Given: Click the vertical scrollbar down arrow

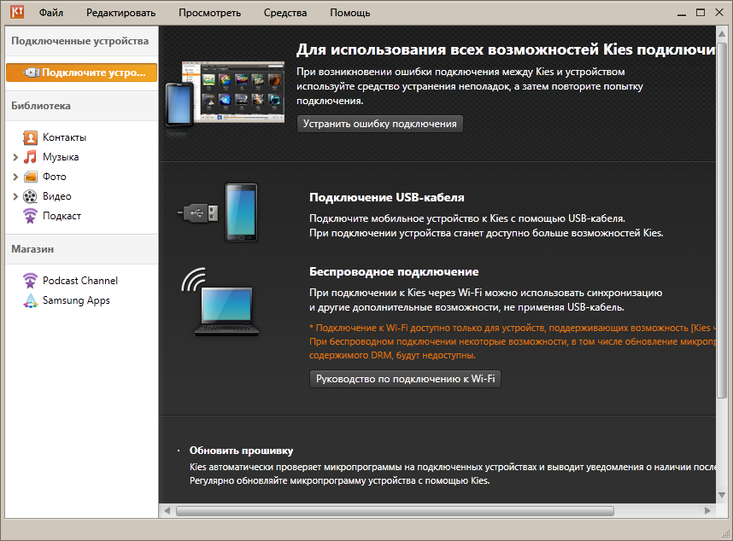Looking at the screenshot, I should [x=722, y=495].
